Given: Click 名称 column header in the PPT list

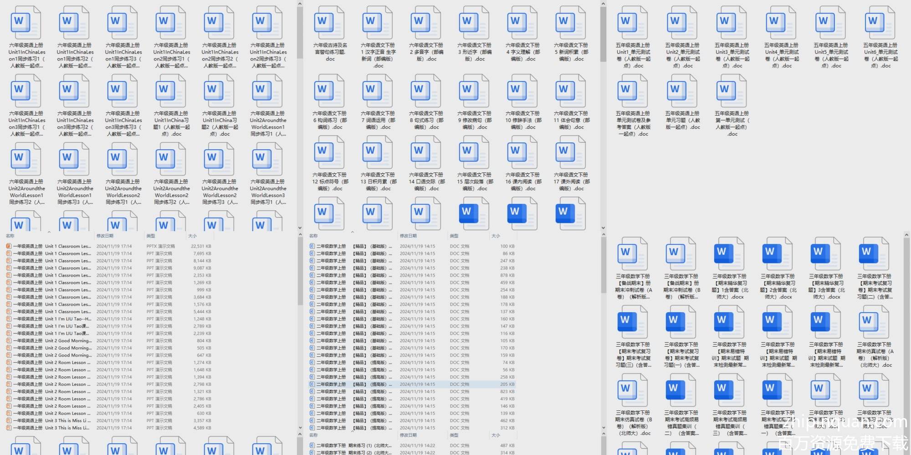Looking at the screenshot, I should point(10,236).
